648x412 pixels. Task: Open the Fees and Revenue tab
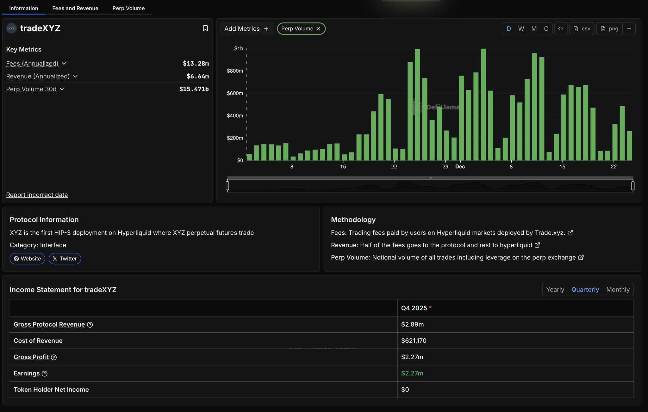coord(75,8)
